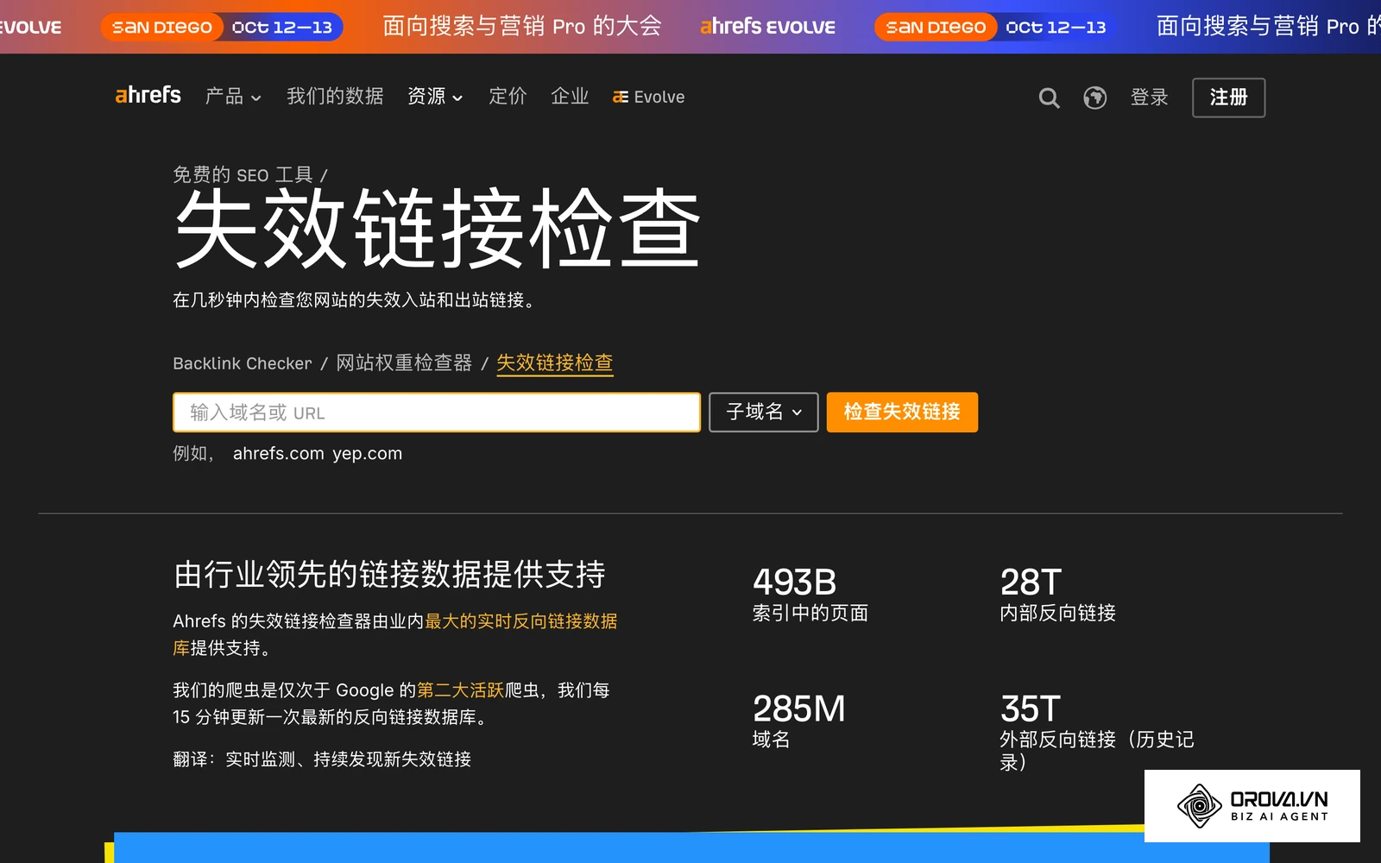This screenshot has width=1381, height=863.
Task: Open the globe language selector icon
Action: pyautogui.click(x=1095, y=98)
